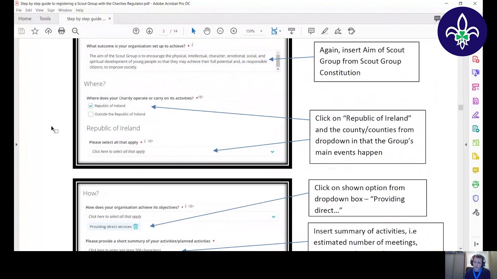Image resolution: width=497 pixels, height=279 pixels.
Task: Open the Edit menu
Action: [x=29, y=10]
